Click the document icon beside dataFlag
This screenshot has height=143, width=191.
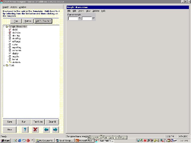tap(10, 38)
